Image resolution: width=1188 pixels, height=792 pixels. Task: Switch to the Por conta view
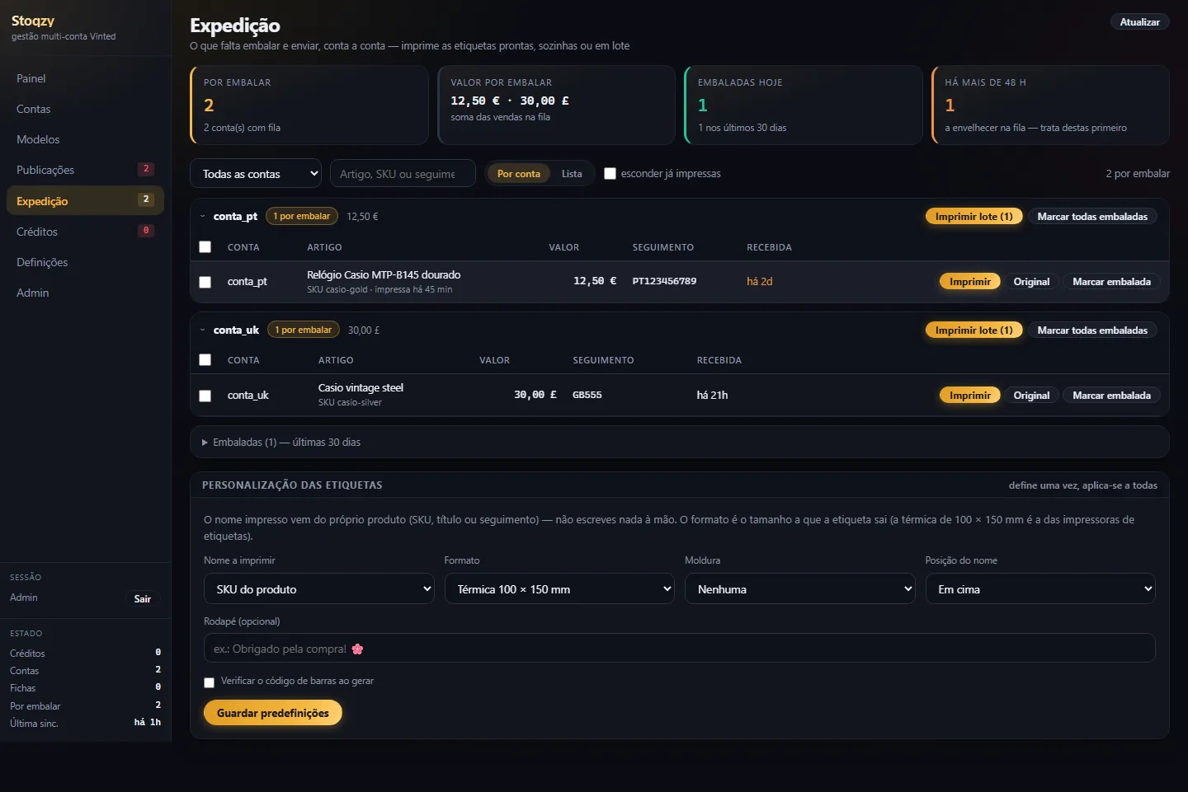(518, 173)
